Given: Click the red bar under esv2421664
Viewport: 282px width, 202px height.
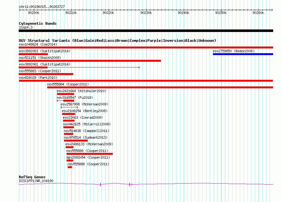Looking at the screenshot, I should point(66,94).
